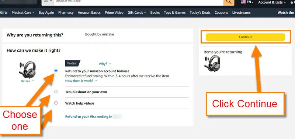This screenshot has height=139, width=295.
Task: Click the yellow Continue button
Action: click(x=245, y=37)
